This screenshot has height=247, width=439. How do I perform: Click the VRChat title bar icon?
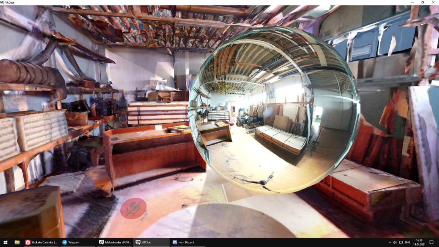tap(3, 2)
